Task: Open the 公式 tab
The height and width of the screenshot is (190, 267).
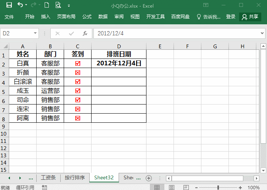Action: [87, 17]
